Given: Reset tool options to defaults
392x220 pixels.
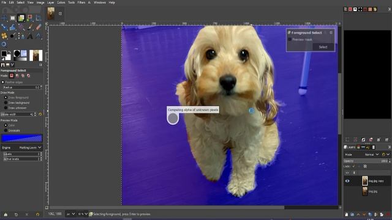Looking at the screenshot, I should (x=37, y=215).
